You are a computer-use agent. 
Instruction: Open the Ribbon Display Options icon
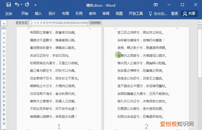(156, 5)
